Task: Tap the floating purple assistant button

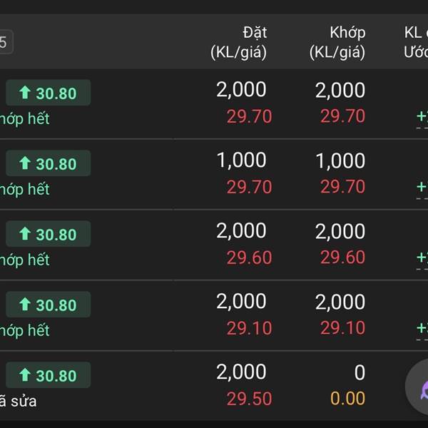Action: (x=421, y=388)
